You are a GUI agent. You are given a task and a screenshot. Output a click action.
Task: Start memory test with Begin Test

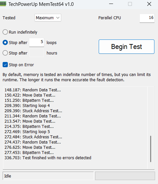pyautogui.click(x=126, y=47)
